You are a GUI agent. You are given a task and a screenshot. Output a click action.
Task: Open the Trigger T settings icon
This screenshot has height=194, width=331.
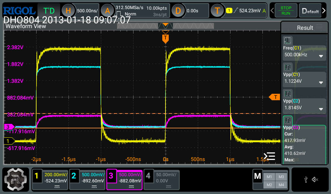click(217, 11)
